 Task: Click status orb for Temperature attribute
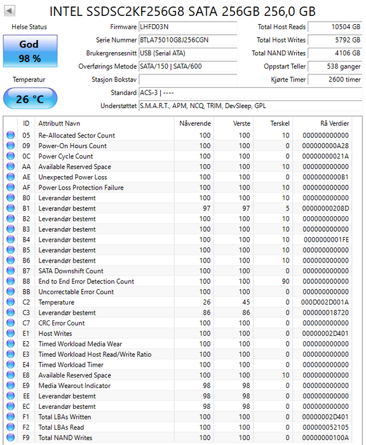pos(11,302)
